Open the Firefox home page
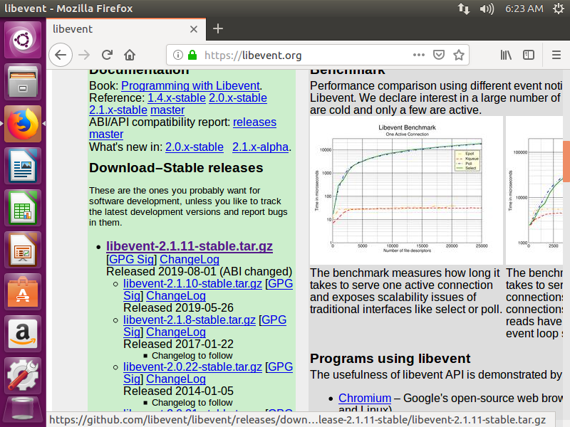570x427 pixels. click(x=130, y=55)
